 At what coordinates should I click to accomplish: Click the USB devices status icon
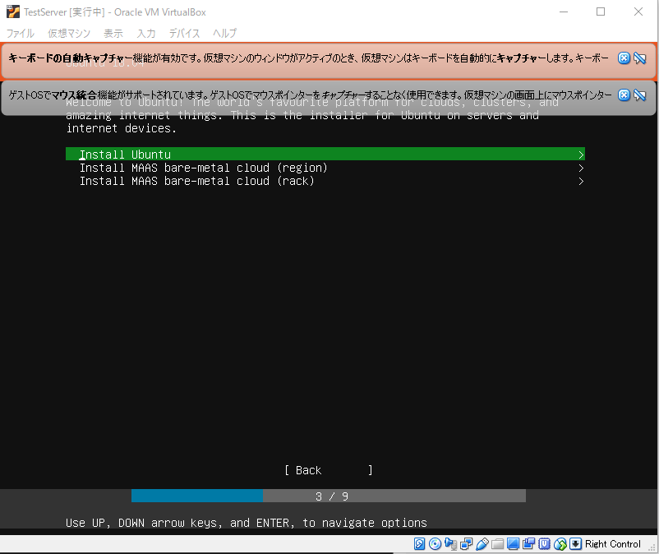(482, 544)
